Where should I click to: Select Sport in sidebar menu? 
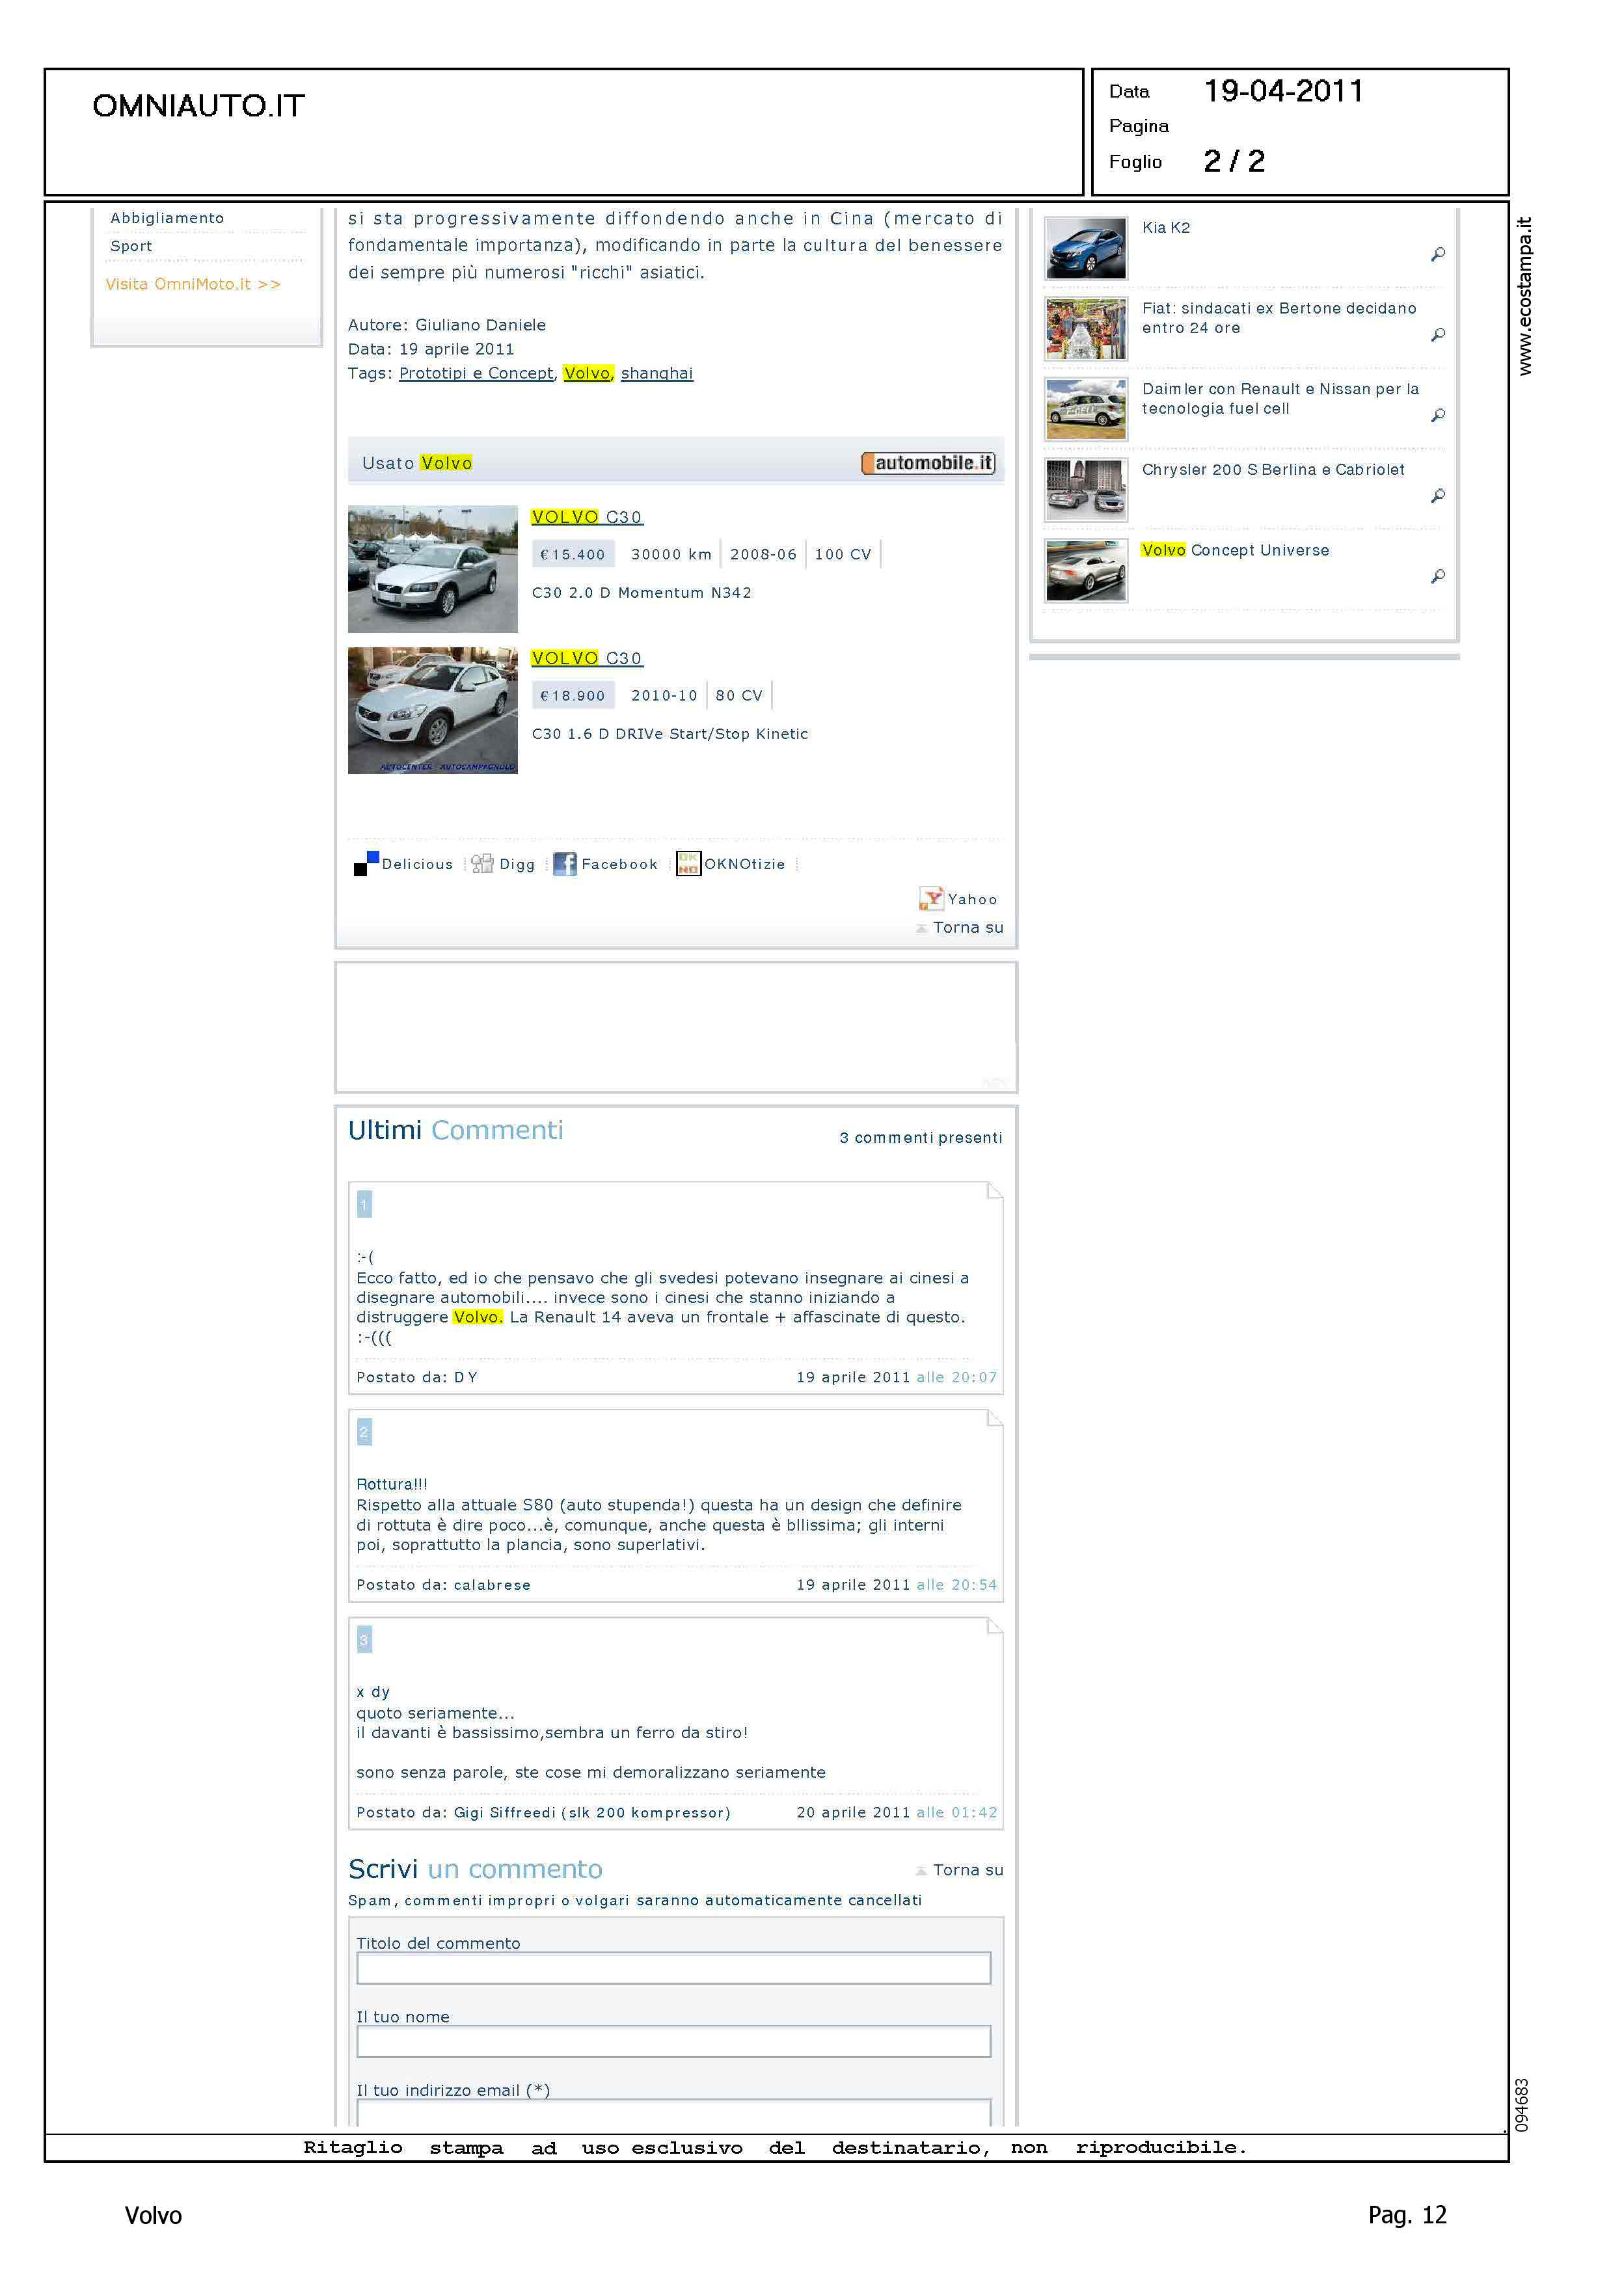click(131, 246)
